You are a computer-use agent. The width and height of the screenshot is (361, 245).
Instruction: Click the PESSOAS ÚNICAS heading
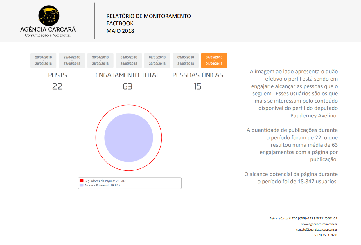coord(198,75)
